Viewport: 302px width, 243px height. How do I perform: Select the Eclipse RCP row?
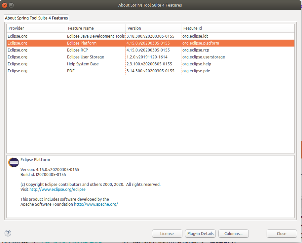click(x=150, y=50)
